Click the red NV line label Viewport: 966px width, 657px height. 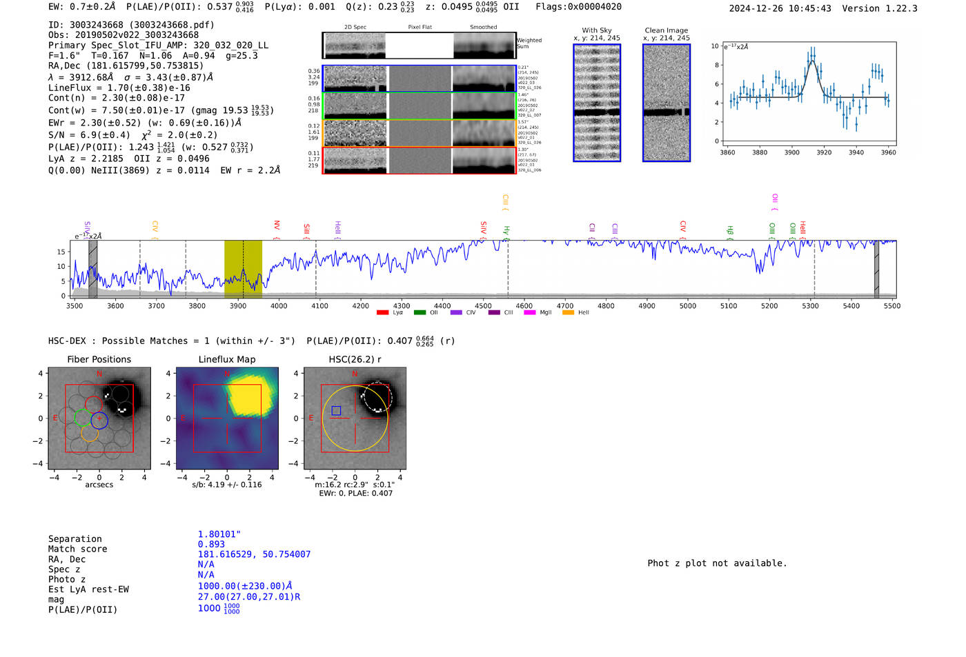point(277,229)
